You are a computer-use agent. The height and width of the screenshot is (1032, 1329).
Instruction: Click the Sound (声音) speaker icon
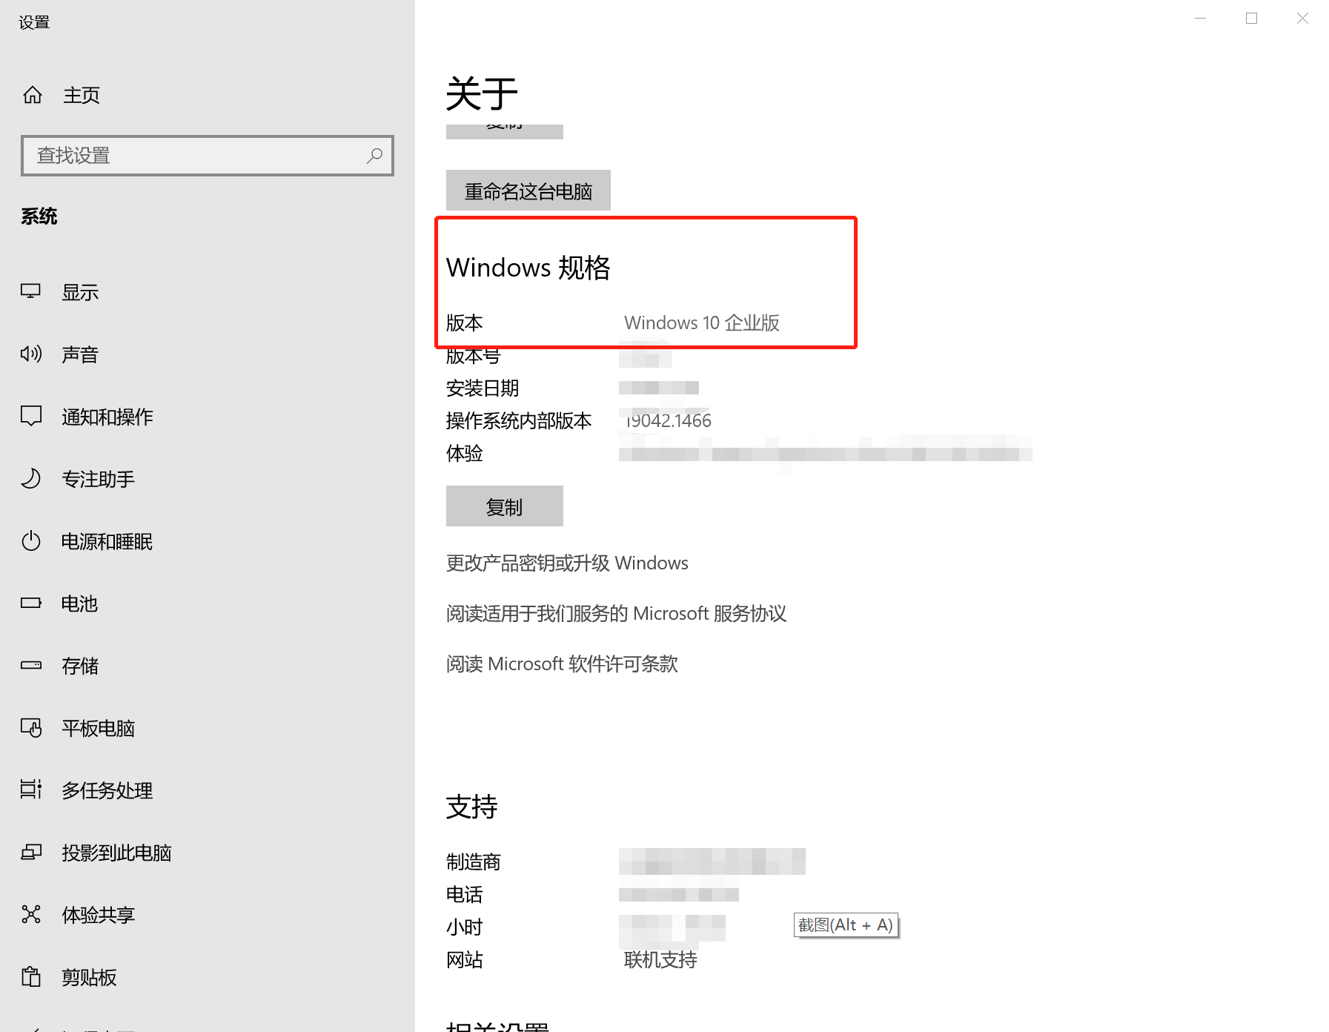(30, 354)
